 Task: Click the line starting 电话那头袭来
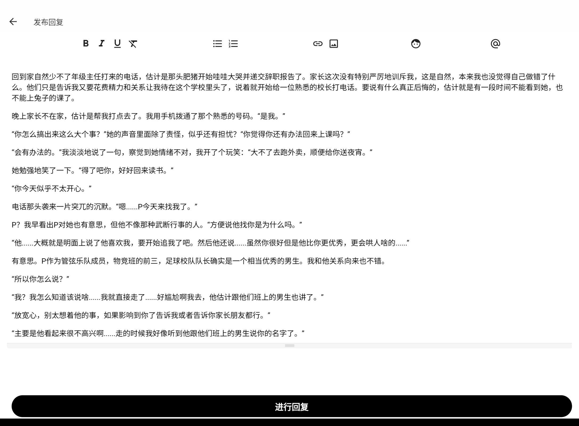pos(105,207)
